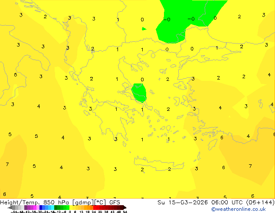Pick the bright cyan swatch in the legend
275x213 pixels.
click(52, 208)
